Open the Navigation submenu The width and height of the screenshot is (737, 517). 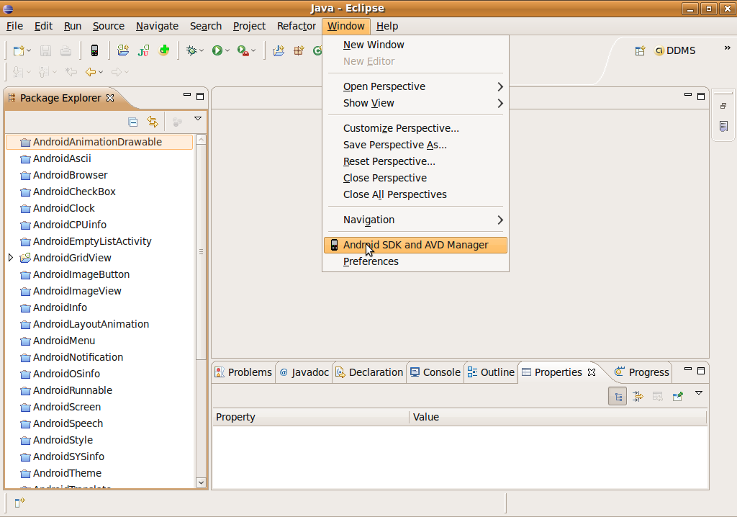(415, 220)
